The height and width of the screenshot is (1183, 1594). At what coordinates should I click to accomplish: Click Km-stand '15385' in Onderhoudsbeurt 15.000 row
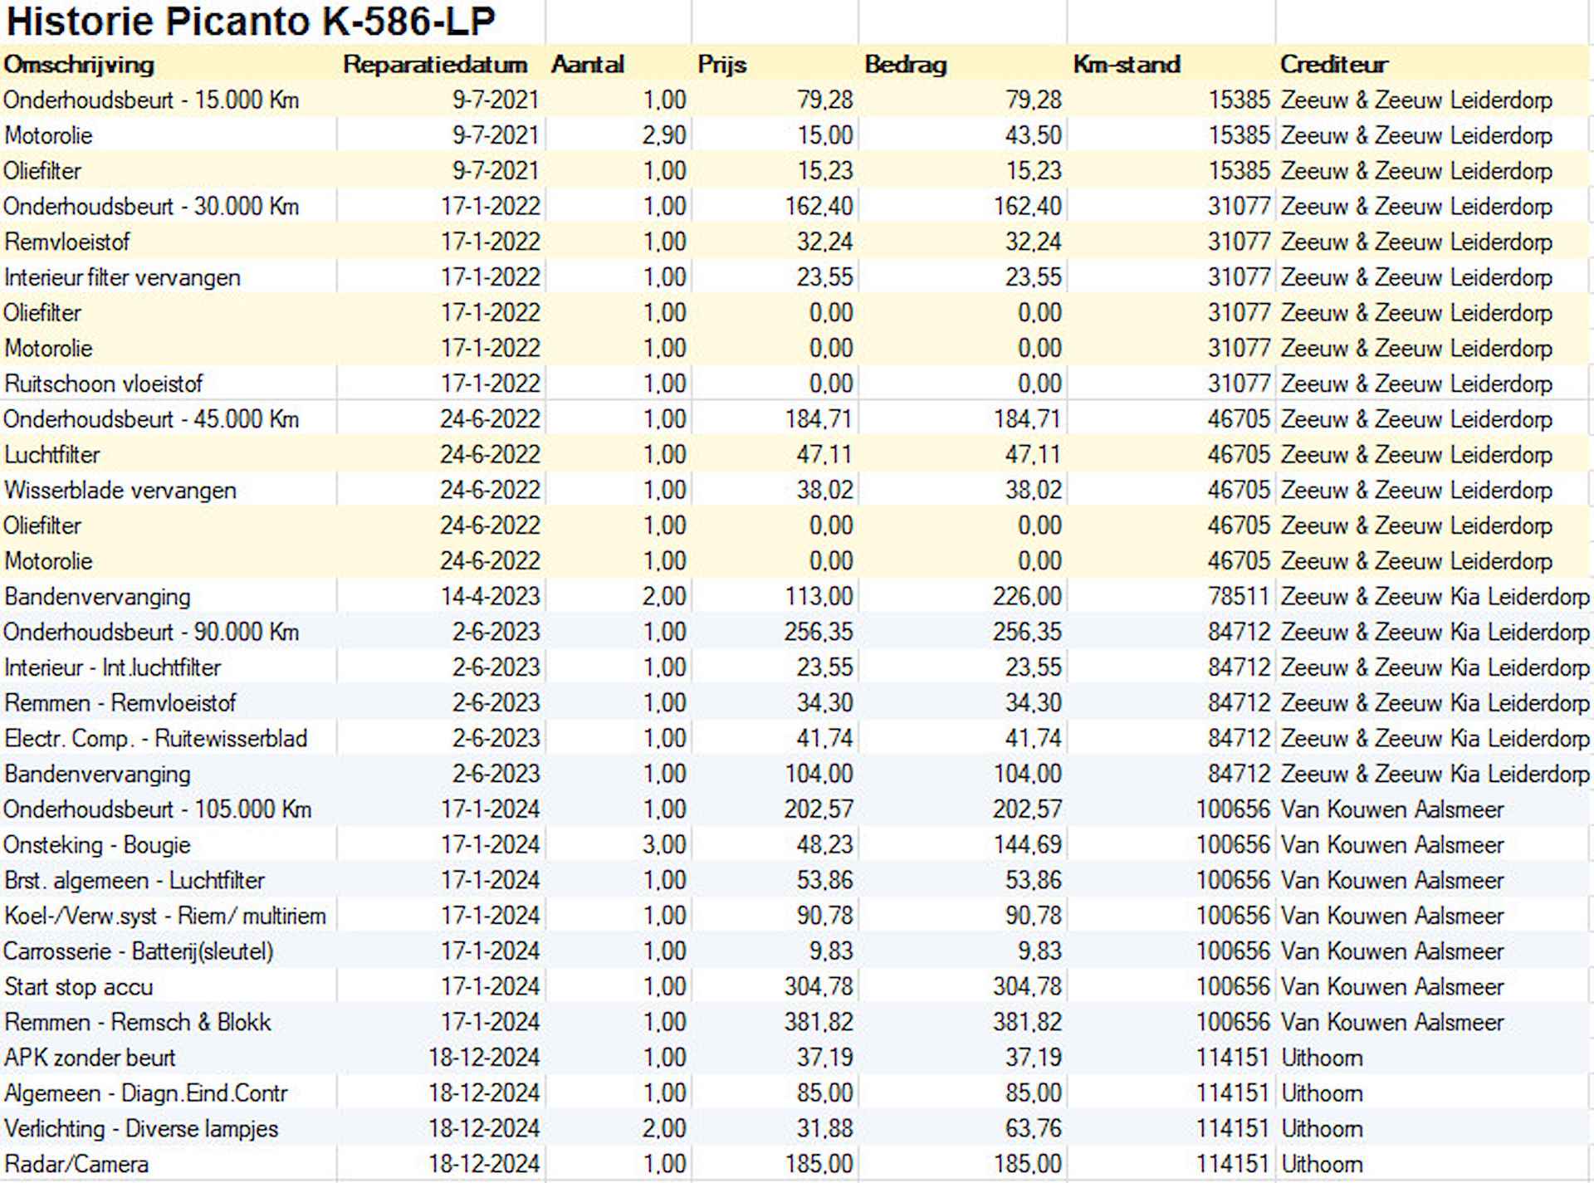tap(1239, 100)
